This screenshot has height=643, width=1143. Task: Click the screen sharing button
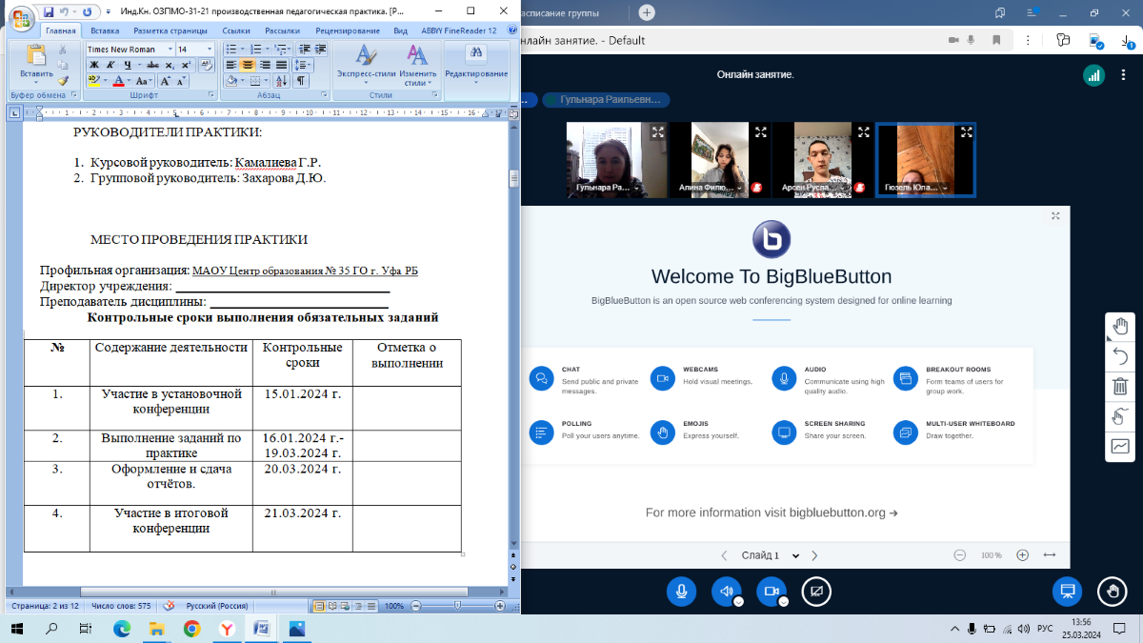pos(815,592)
